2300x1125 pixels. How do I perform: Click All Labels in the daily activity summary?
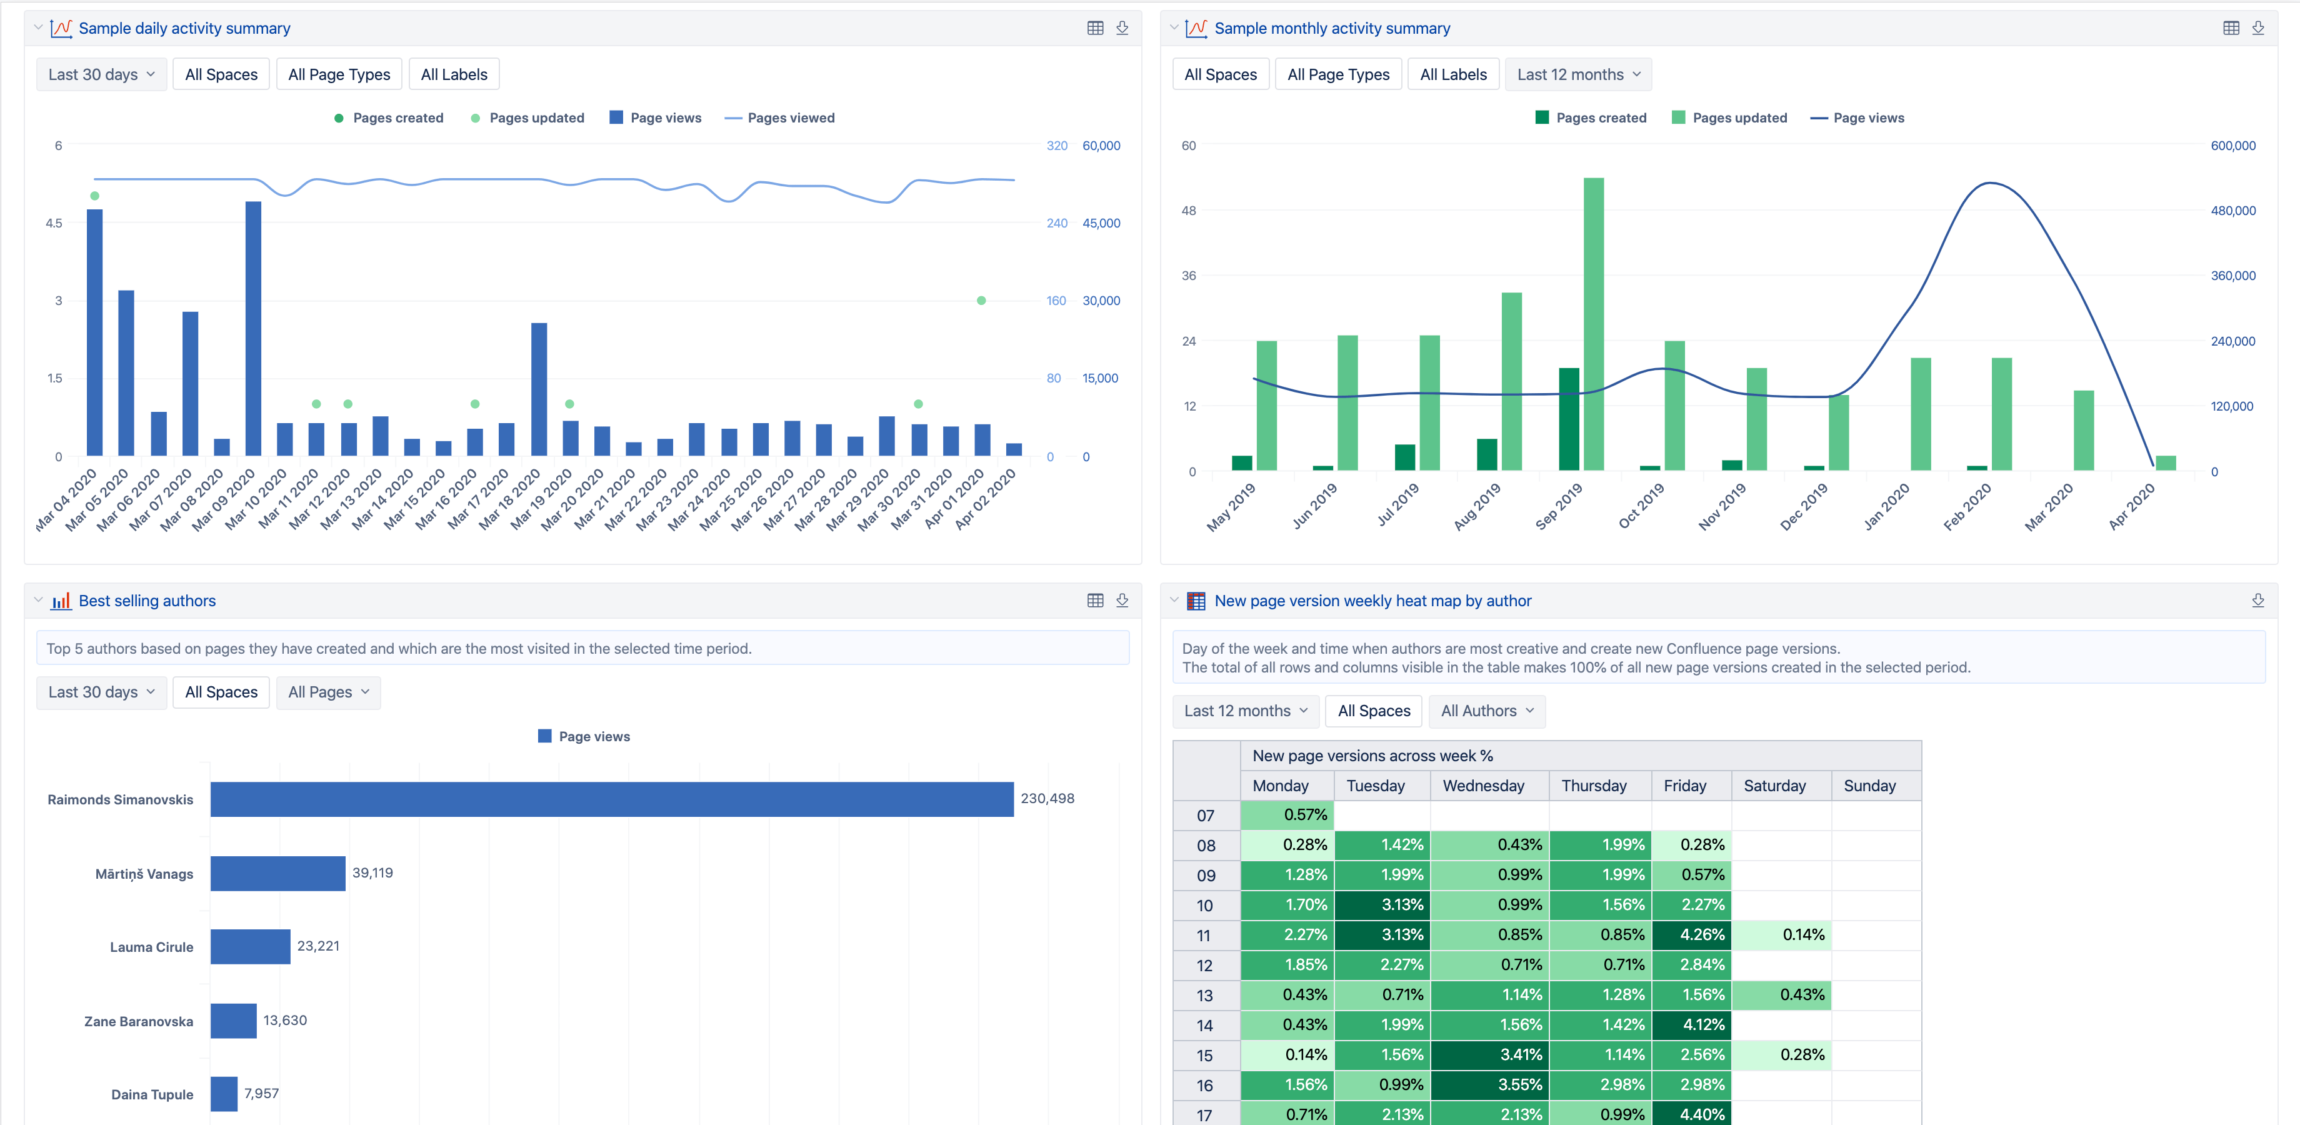coord(454,75)
